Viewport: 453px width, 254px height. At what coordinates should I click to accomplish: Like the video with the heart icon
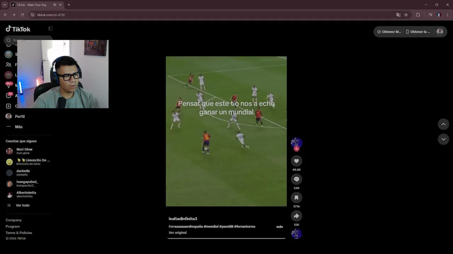point(297,161)
